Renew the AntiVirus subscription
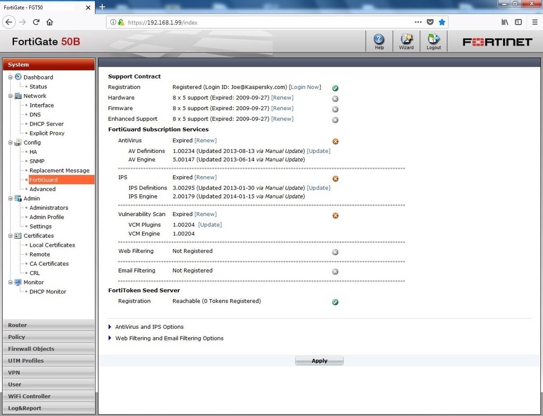The width and height of the screenshot is (543, 416). pyautogui.click(x=205, y=141)
